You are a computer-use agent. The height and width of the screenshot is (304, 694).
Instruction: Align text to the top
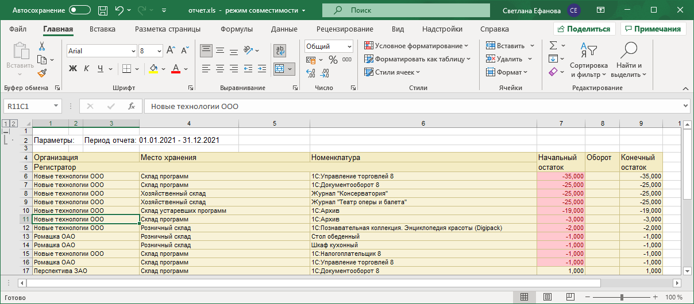206,51
